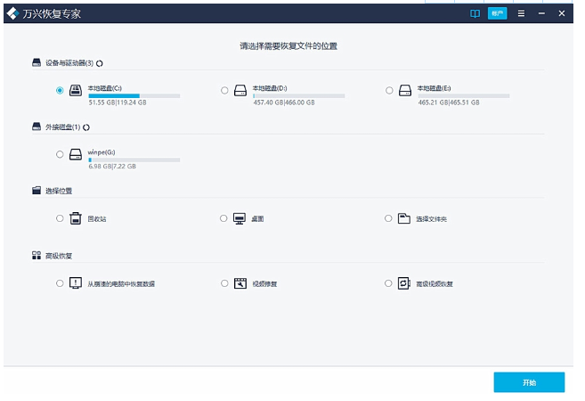This screenshot has width=585, height=401.
Task: Click the 视频修复 video repair icon
Action: tap(240, 283)
